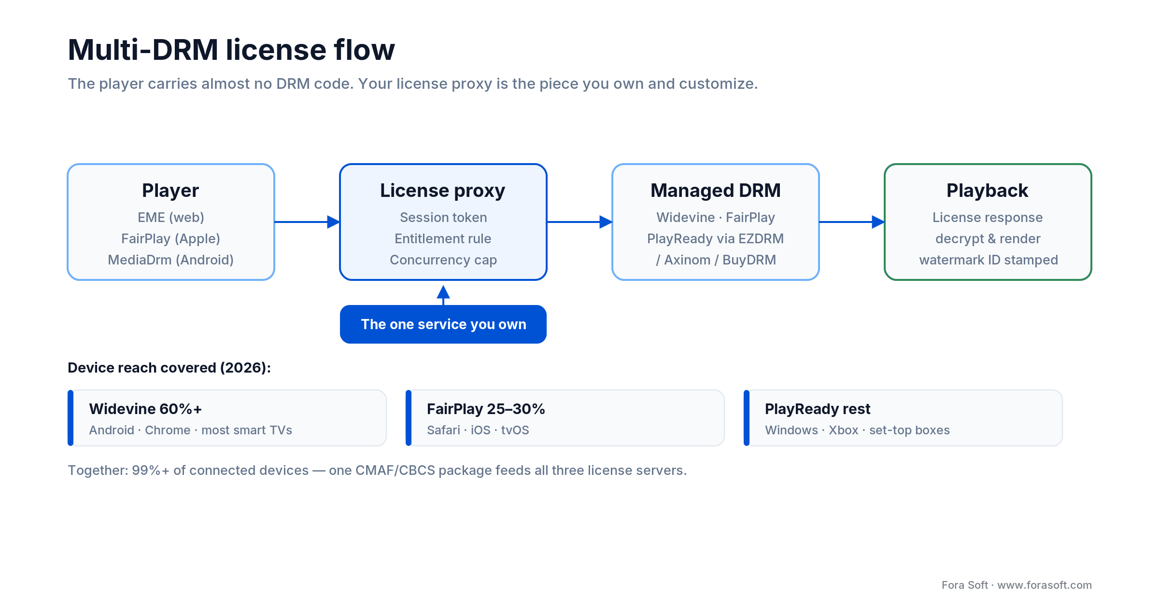Click 'Windows · Xbox · set-top boxes' text
The height and width of the screenshot is (610, 1159).
(x=857, y=430)
